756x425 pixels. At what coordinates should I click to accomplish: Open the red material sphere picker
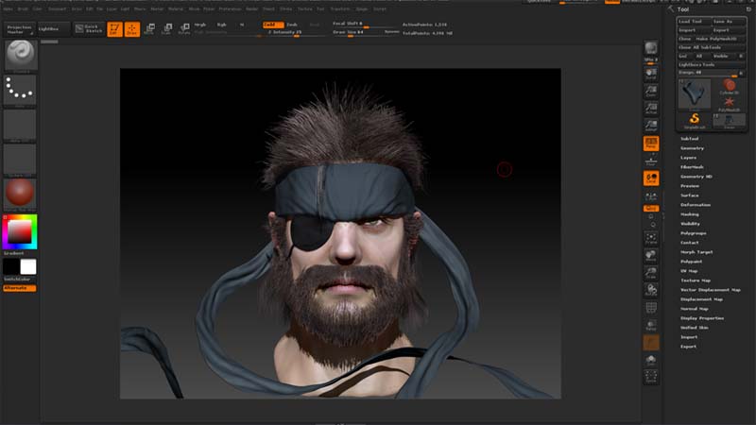[x=20, y=195]
